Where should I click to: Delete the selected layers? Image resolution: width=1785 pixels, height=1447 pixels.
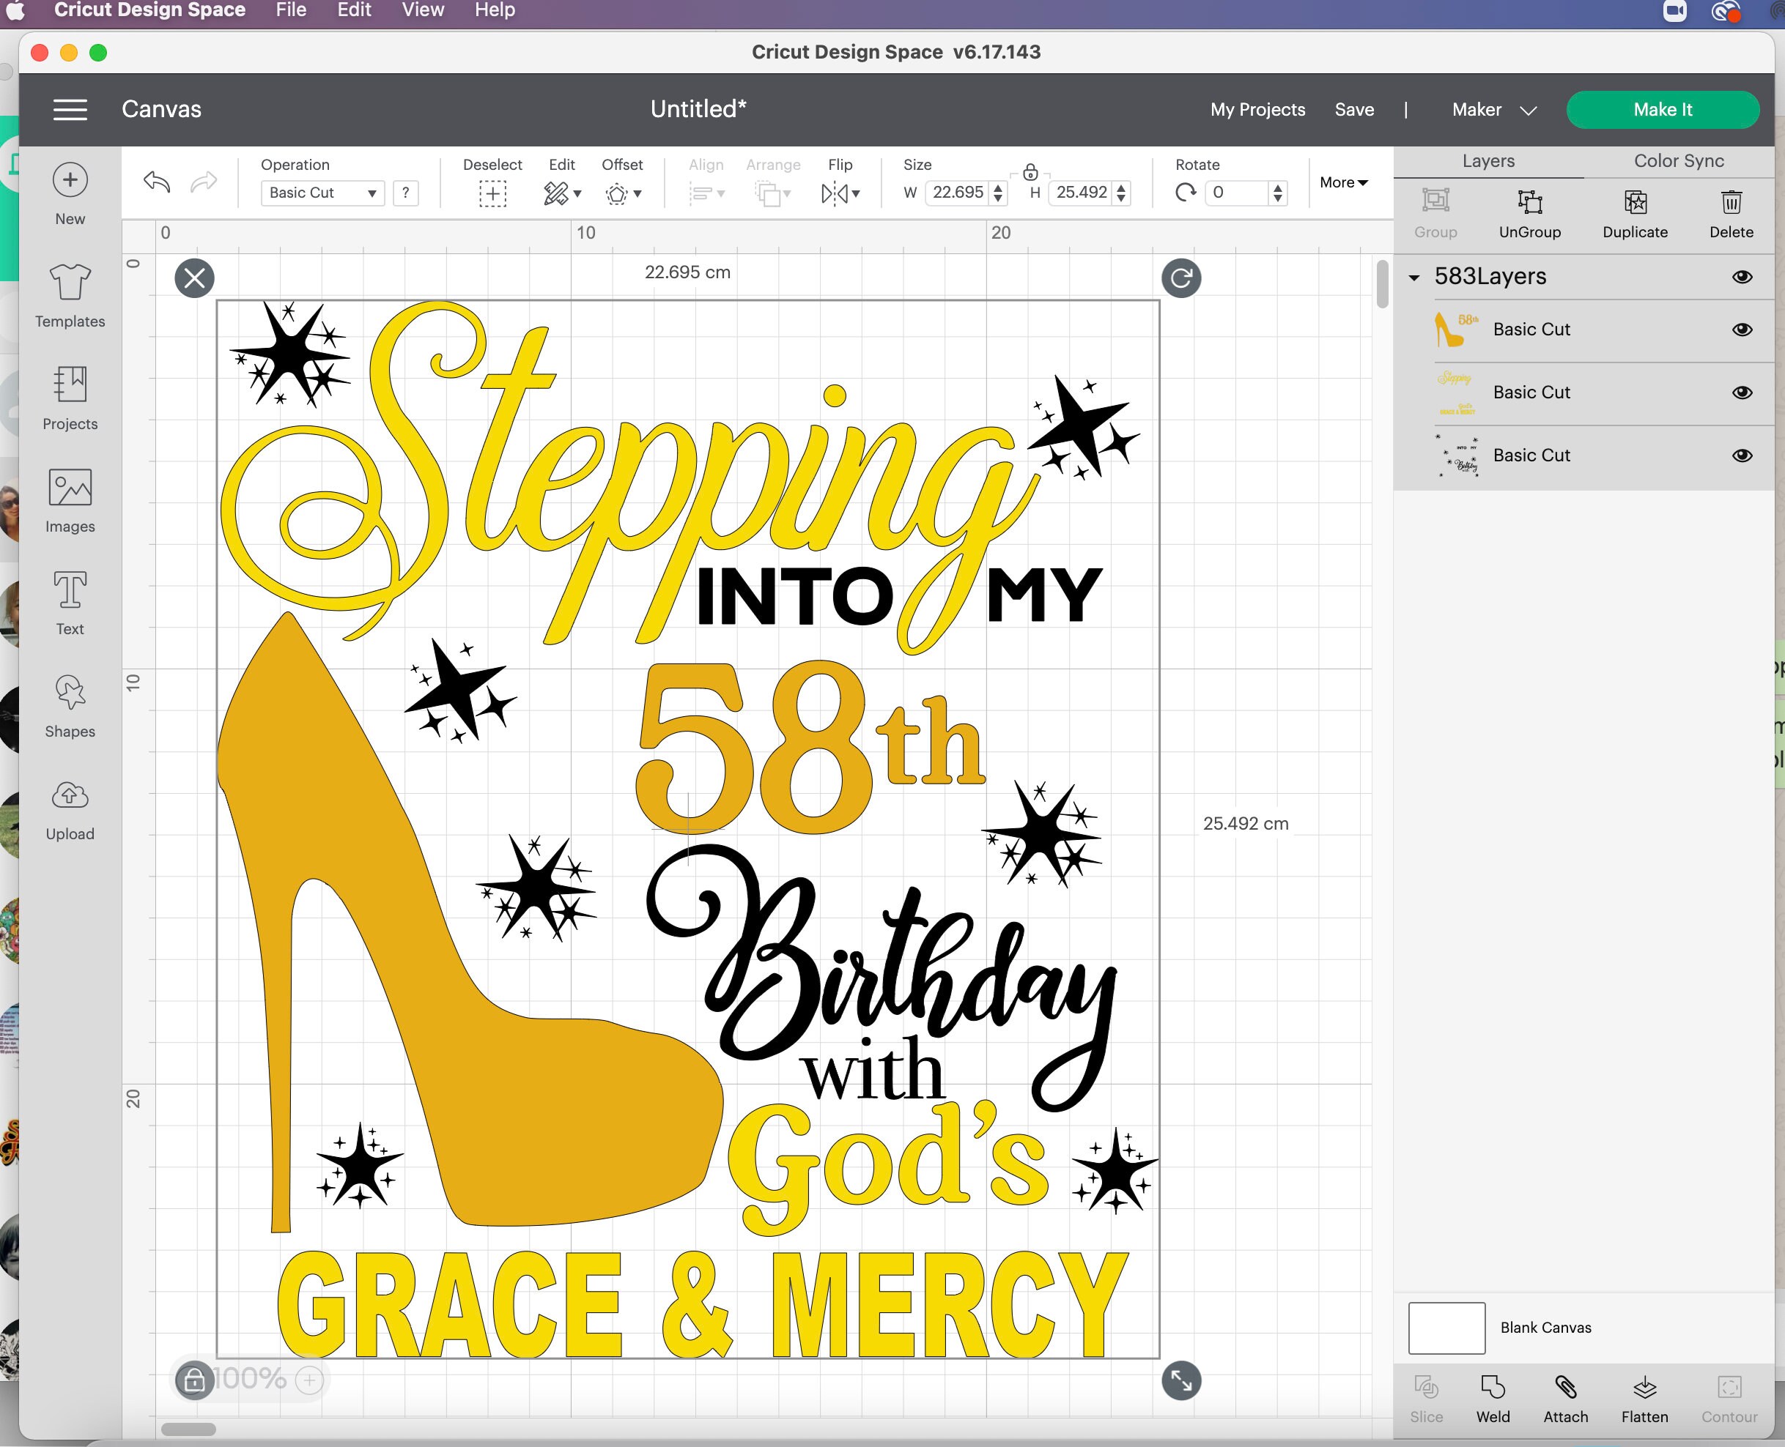point(1731,215)
